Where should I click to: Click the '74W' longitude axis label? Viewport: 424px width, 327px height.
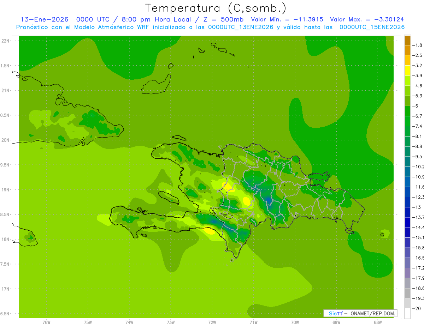pos(129,322)
